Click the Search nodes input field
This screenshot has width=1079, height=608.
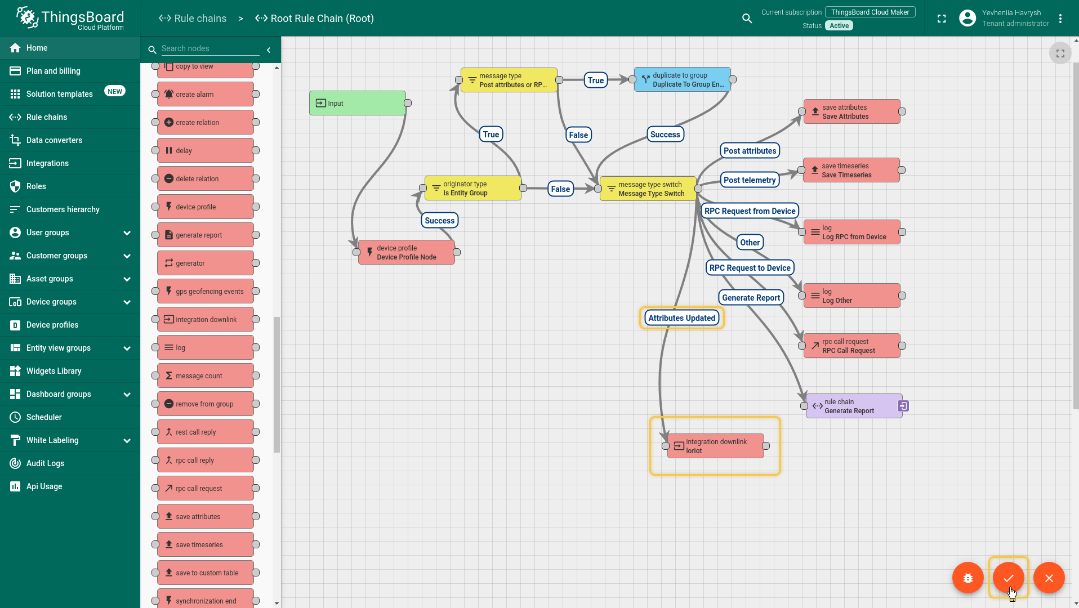coord(209,49)
